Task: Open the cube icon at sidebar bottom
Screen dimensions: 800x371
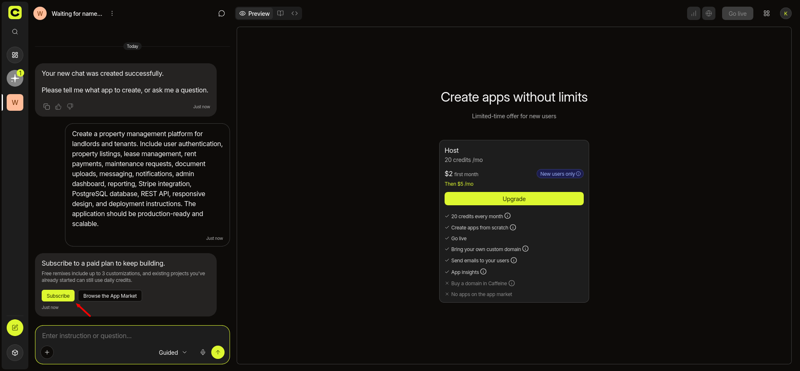Action: coord(15,353)
